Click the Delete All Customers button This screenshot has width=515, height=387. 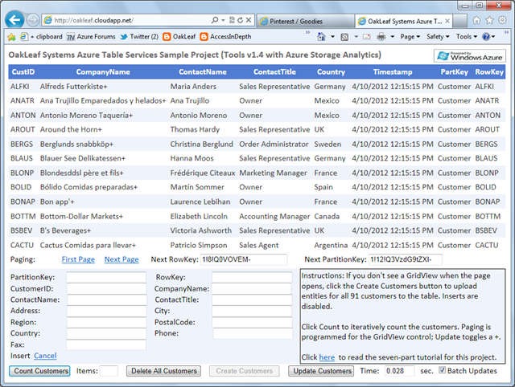[163, 371]
